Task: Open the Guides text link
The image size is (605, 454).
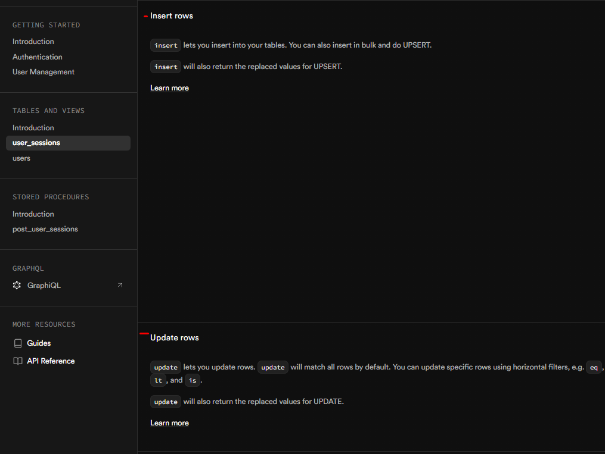Action: (x=39, y=343)
